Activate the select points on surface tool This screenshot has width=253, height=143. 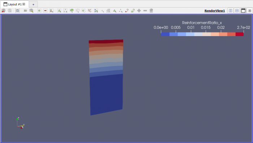[65, 10]
